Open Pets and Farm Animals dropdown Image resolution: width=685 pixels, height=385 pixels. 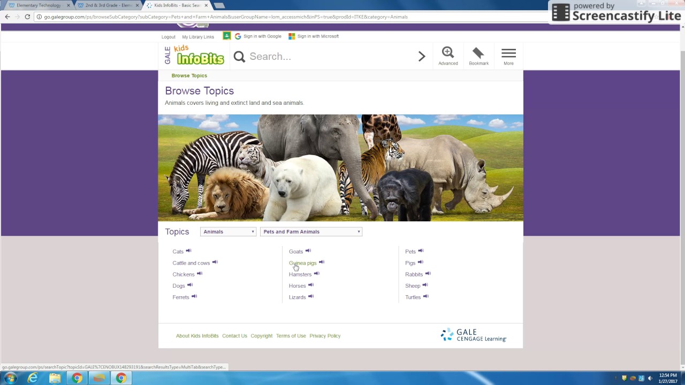[x=311, y=232]
